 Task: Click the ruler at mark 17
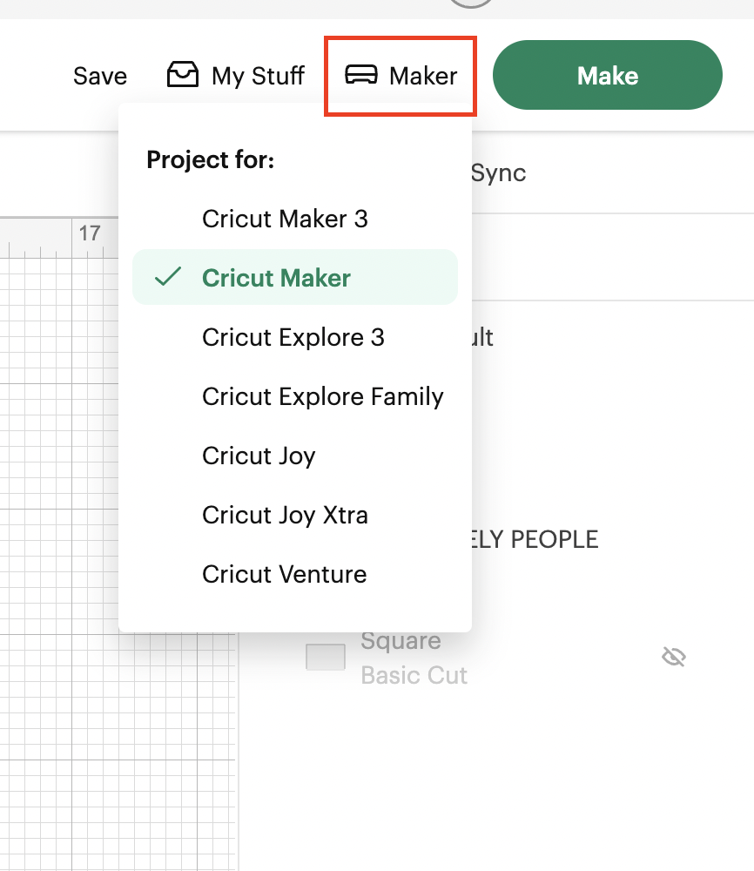89,233
